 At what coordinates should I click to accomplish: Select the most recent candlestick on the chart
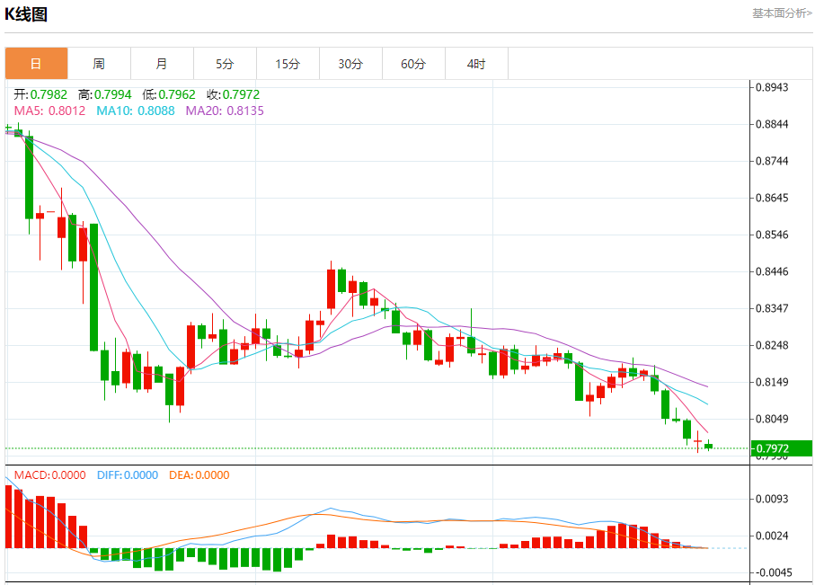708,446
